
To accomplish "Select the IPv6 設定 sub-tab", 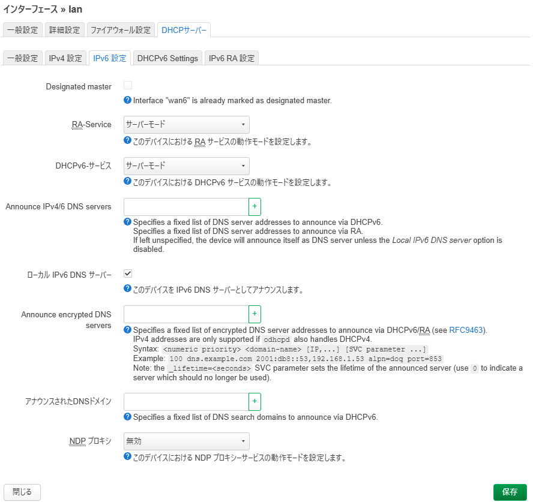I will (x=110, y=58).
